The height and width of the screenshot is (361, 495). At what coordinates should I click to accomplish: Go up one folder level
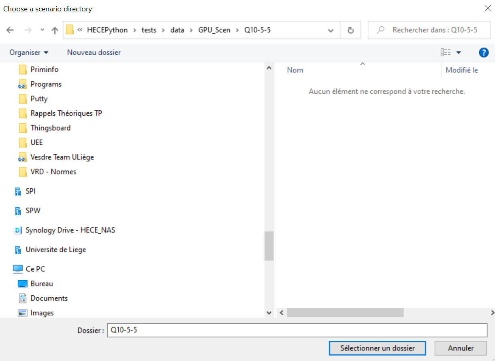(x=55, y=30)
